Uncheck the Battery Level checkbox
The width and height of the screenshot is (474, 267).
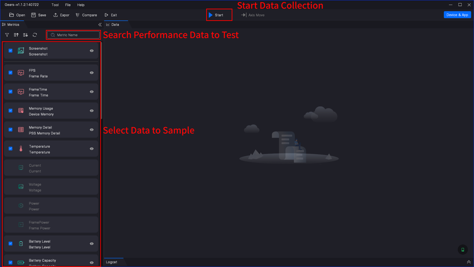click(x=10, y=243)
